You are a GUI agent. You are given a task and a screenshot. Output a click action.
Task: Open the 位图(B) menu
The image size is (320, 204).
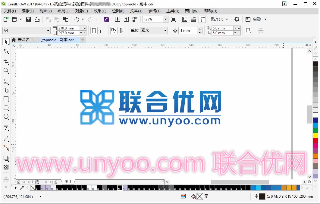(118, 11)
